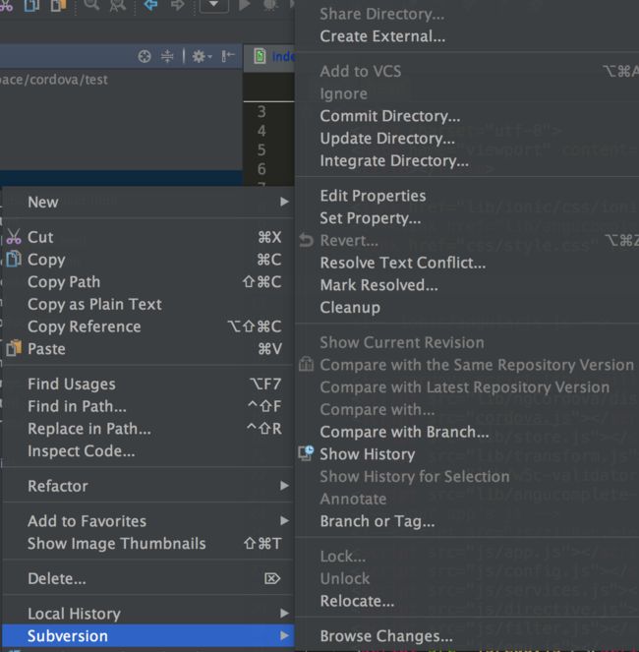The height and width of the screenshot is (652, 639).
Task: Click the Find magnifier toolbar icon
Action: pos(91,5)
